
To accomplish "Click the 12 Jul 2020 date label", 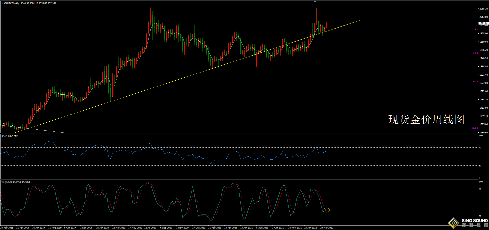I will tap(150, 228).
